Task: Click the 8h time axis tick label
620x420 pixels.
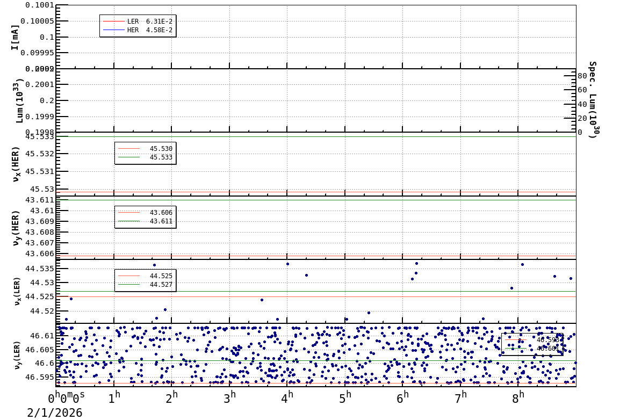Action: 518,399
